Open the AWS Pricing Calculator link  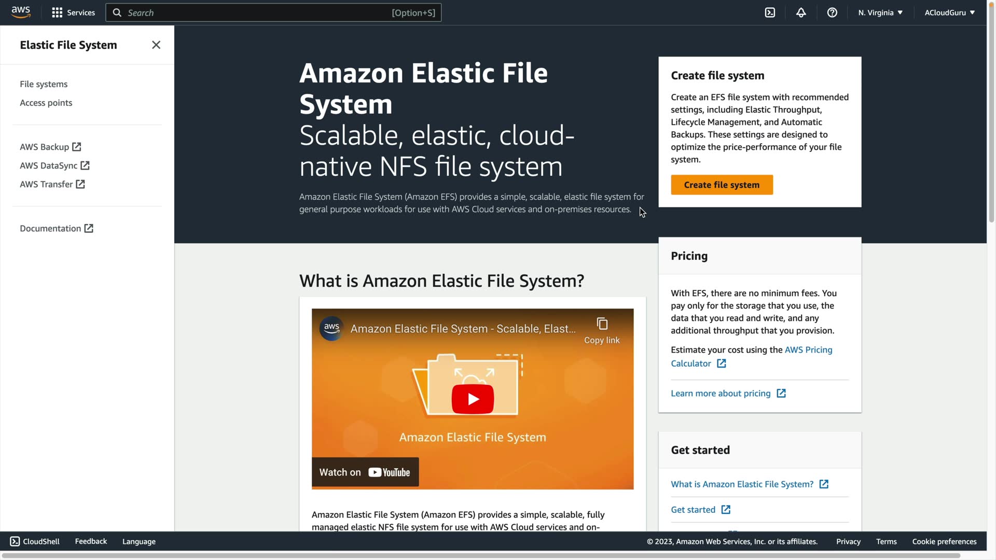point(808,350)
